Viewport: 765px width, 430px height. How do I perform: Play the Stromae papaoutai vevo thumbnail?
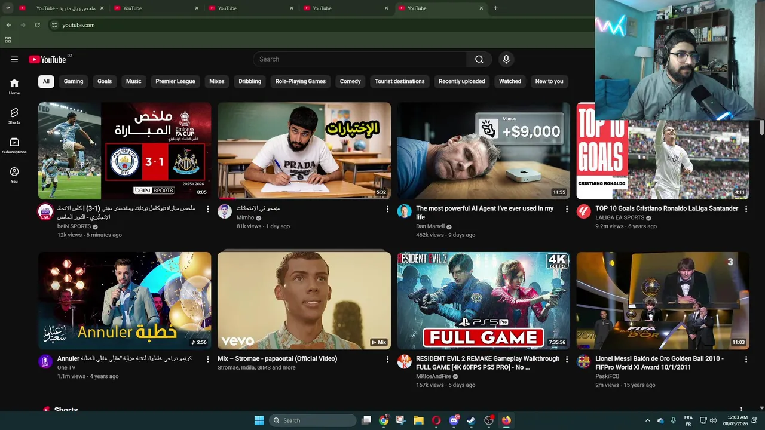click(304, 300)
